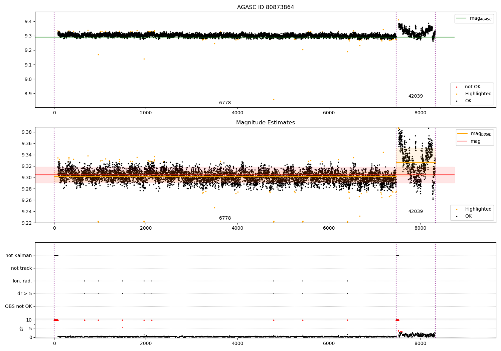Click the 42039 obsid label in top plot
This screenshot has width=501, height=351.
point(415,96)
